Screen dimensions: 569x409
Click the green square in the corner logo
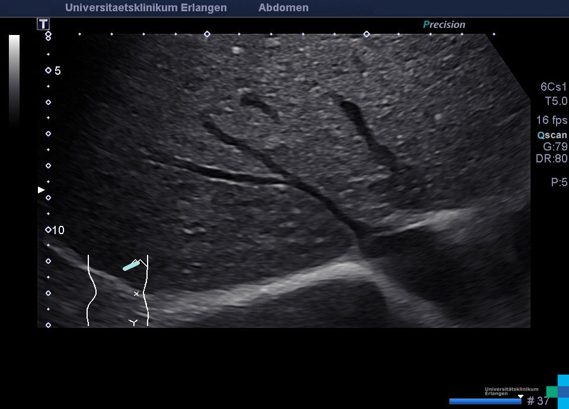(551, 391)
